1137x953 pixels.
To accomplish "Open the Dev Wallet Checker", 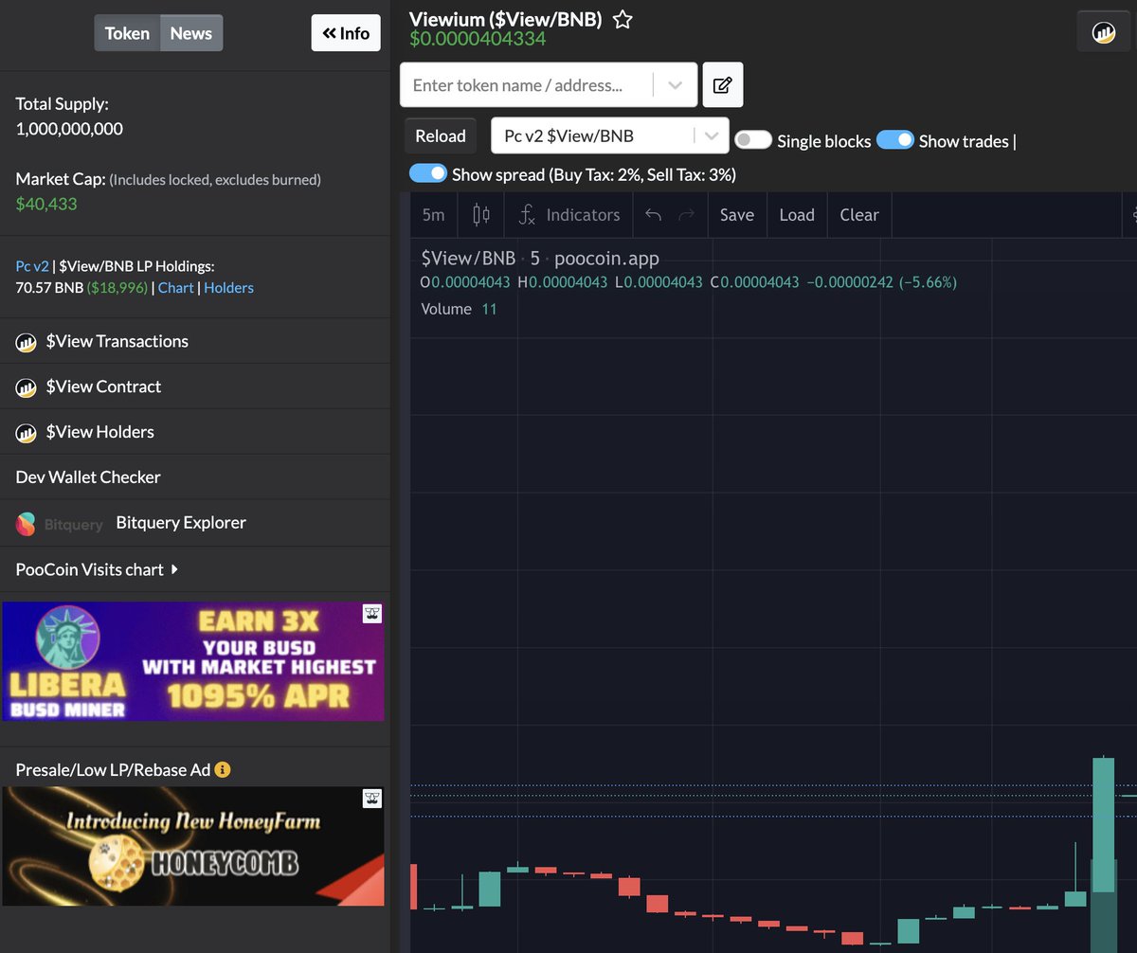I will (88, 477).
